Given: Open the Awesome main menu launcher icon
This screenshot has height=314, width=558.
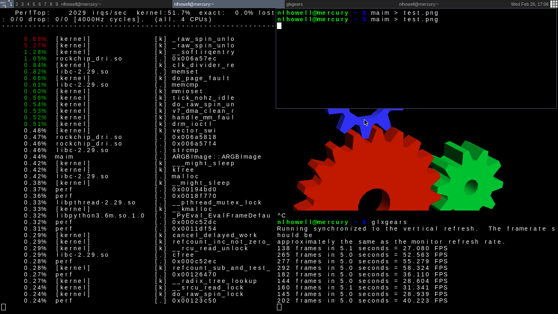Looking at the screenshot, I should pos(3,4).
